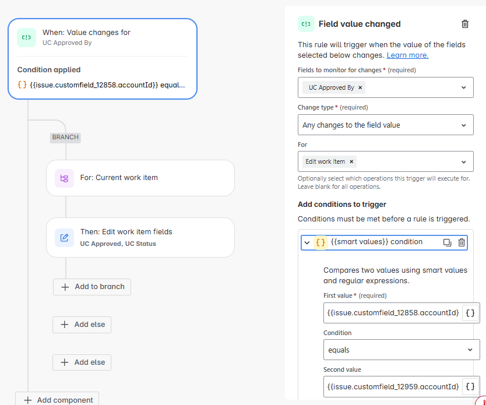Select the When: Value changes for trigger card
486x405 pixels.
click(103, 59)
